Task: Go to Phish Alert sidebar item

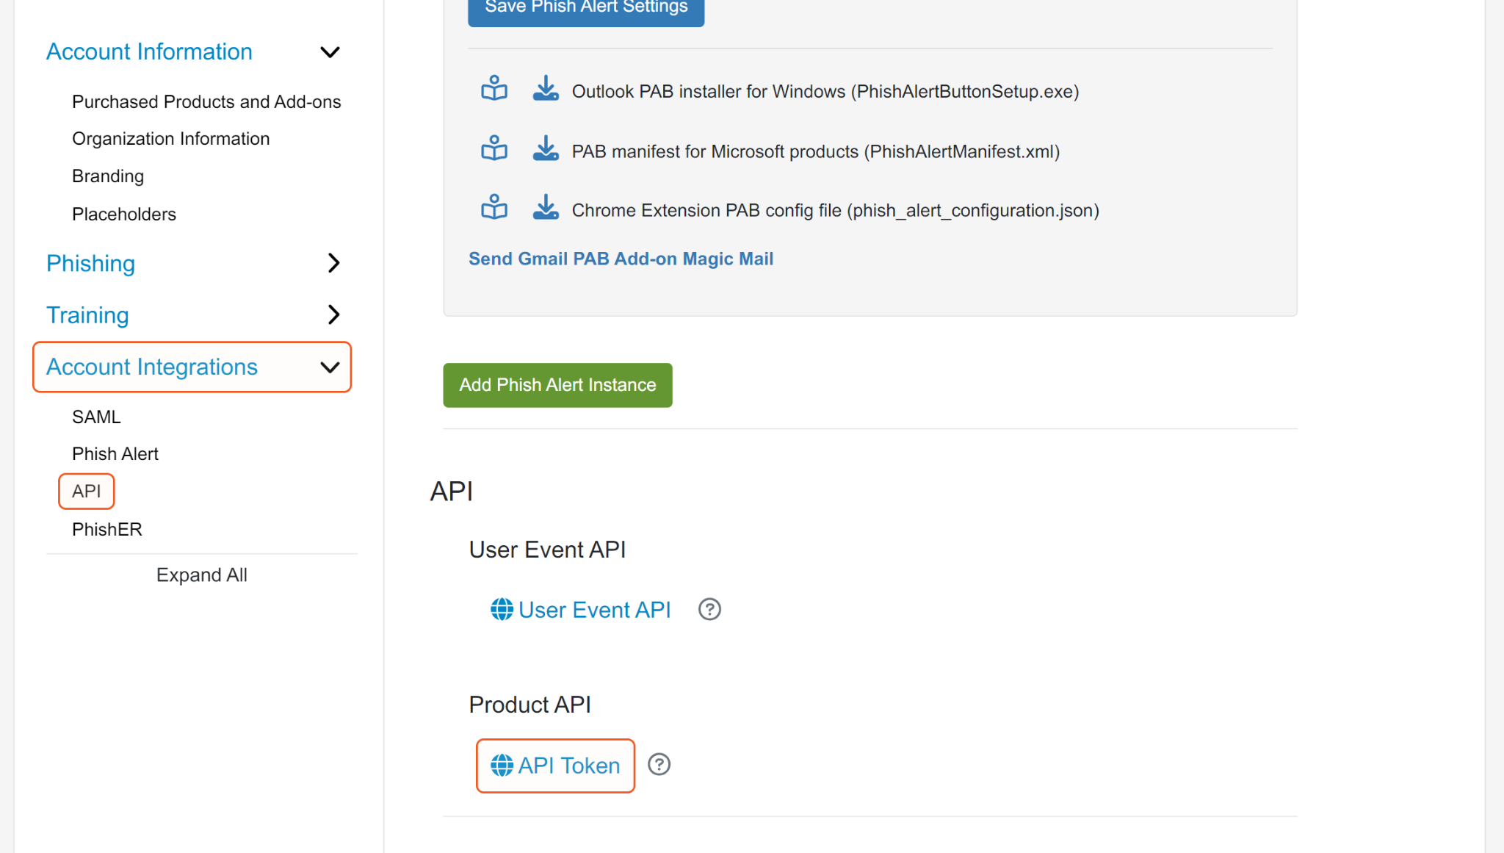Action: [115, 454]
